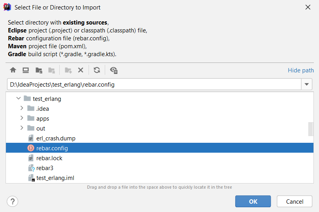Image resolution: width=319 pixels, height=212 pixels.
Task: Click the OK button
Action: coord(253,201)
